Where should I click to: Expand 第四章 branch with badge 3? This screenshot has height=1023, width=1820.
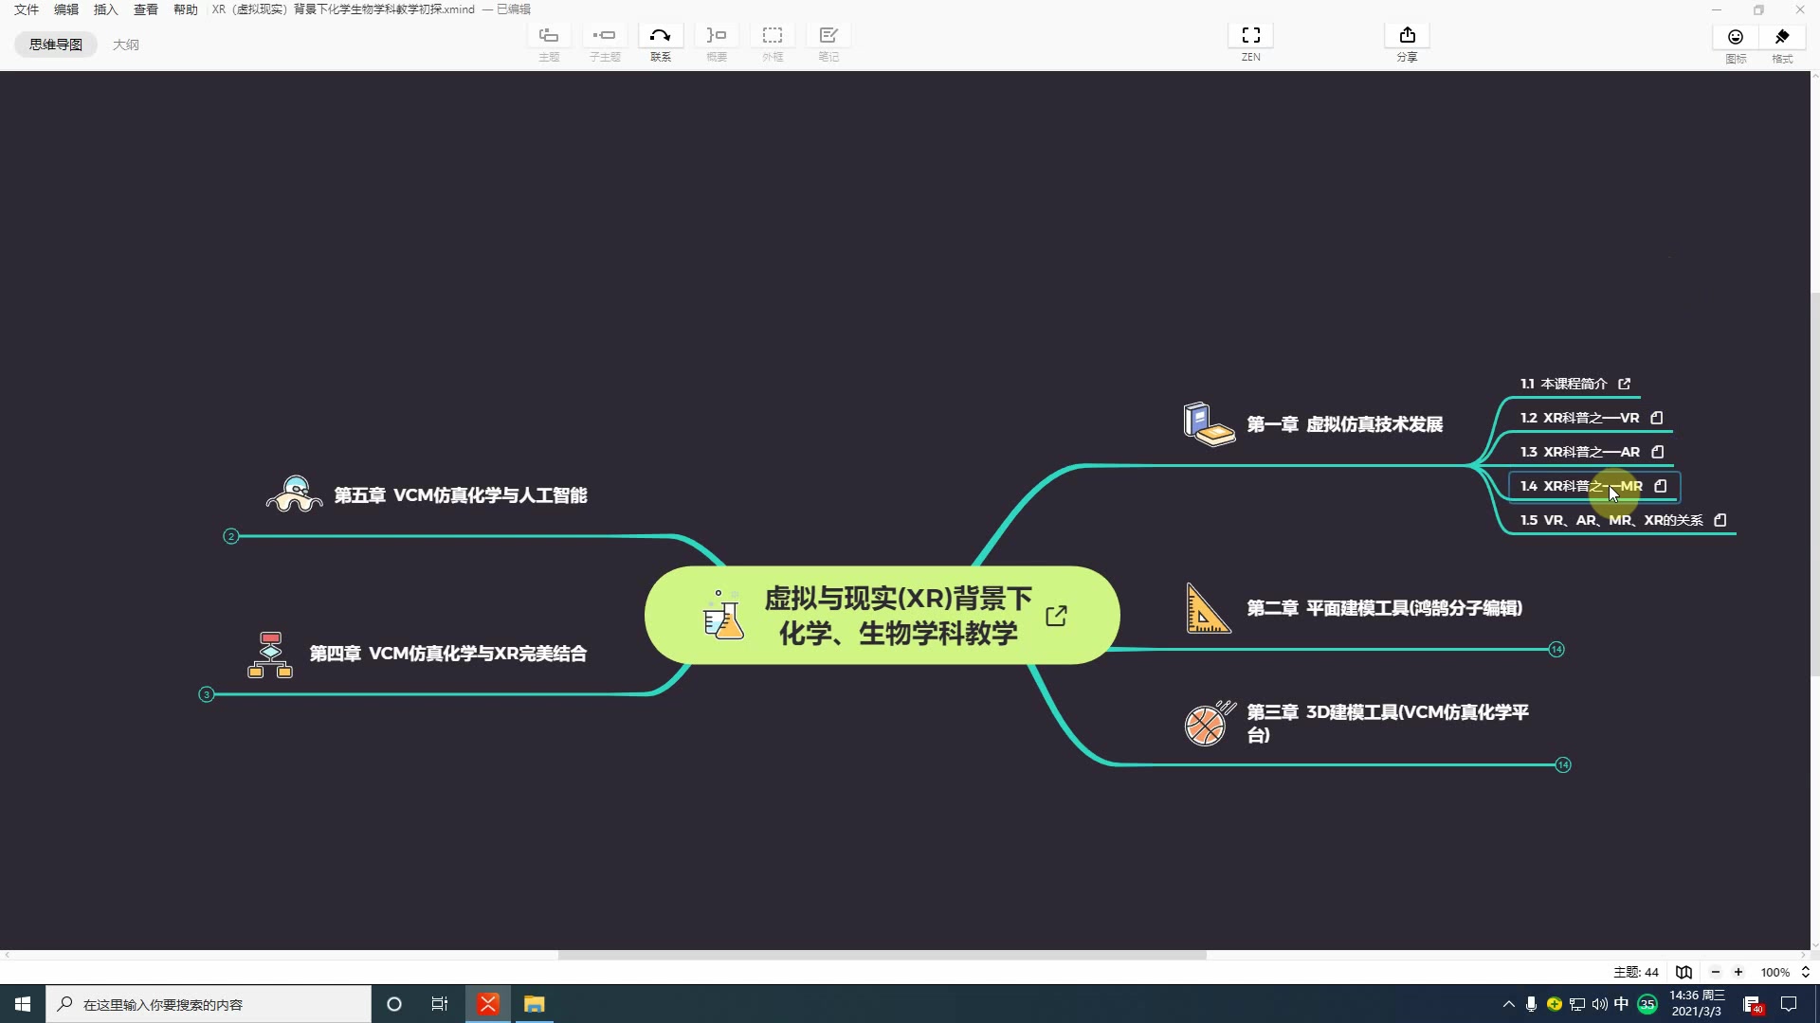(206, 694)
